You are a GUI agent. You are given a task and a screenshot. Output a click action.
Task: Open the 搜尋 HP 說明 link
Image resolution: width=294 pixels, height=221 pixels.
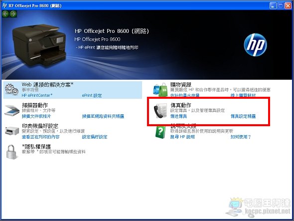(x=182, y=137)
